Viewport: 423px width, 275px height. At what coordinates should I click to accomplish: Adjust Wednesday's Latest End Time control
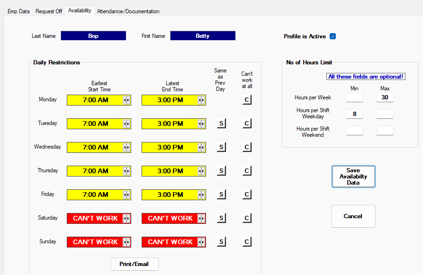point(202,147)
